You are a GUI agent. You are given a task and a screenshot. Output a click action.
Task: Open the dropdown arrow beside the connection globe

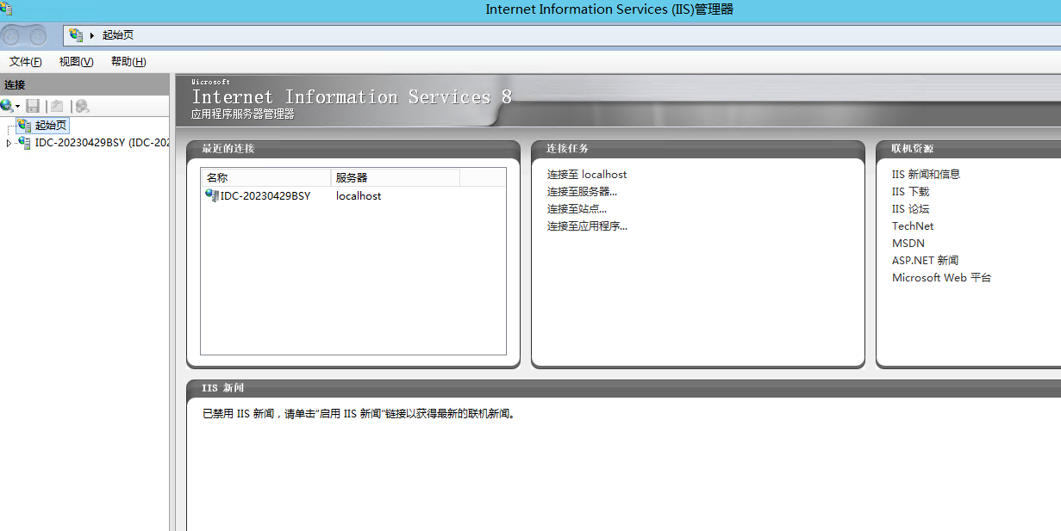[18, 107]
